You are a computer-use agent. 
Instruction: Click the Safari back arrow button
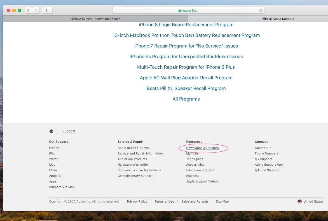(29, 10)
